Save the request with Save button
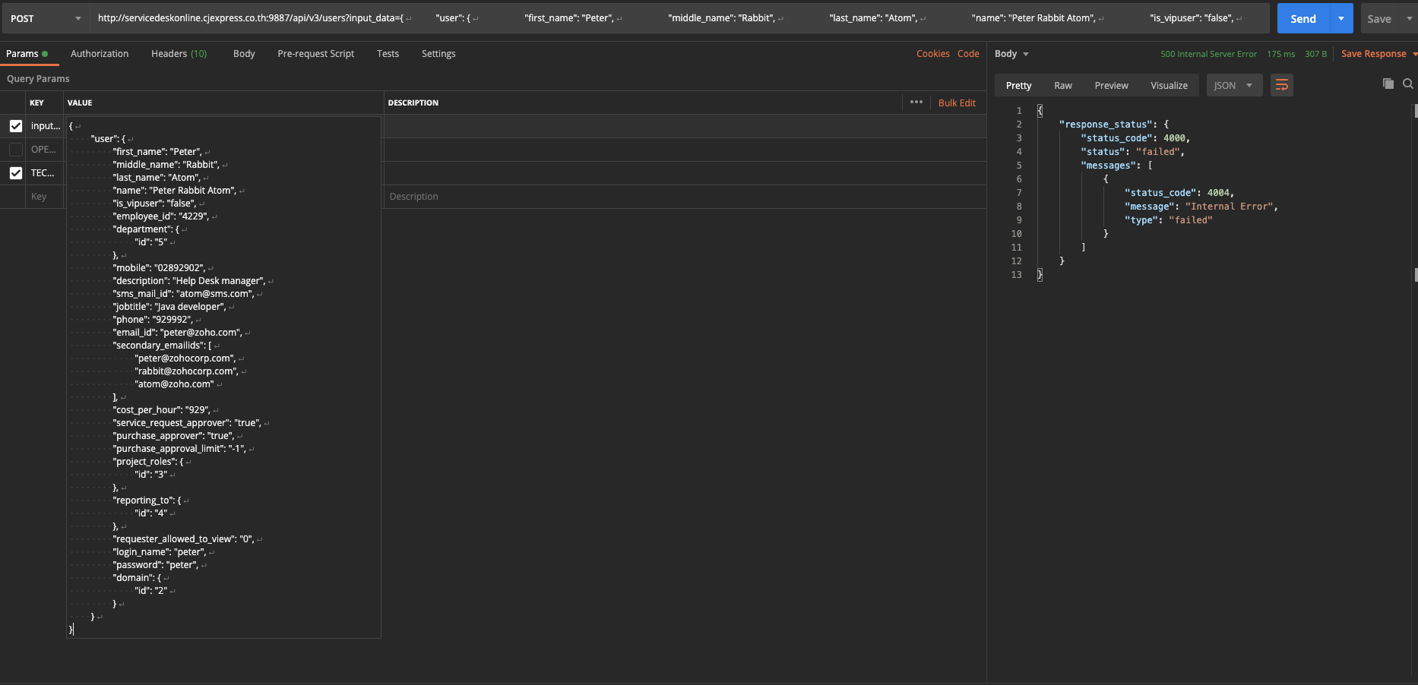 coord(1379,18)
